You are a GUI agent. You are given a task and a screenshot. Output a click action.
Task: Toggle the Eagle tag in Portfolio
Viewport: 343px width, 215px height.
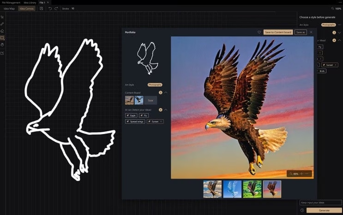pyautogui.click(x=131, y=115)
